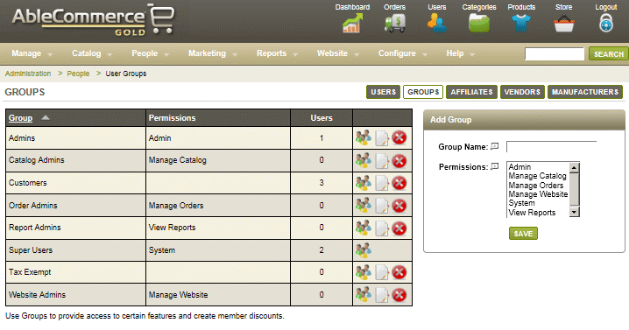Screen dimensions: 629x330
Task: Focus the top search text box
Action: pyautogui.click(x=555, y=53)
